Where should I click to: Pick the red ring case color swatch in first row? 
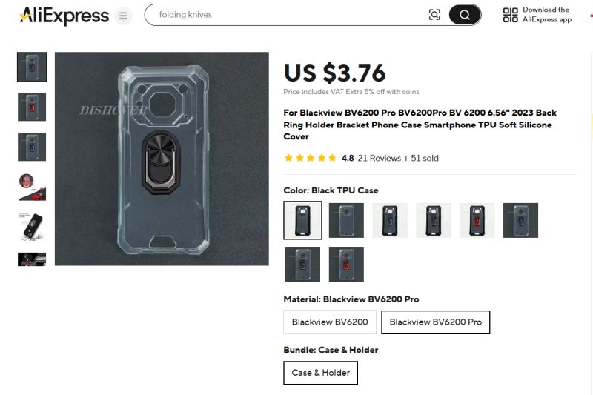[477, 220]
